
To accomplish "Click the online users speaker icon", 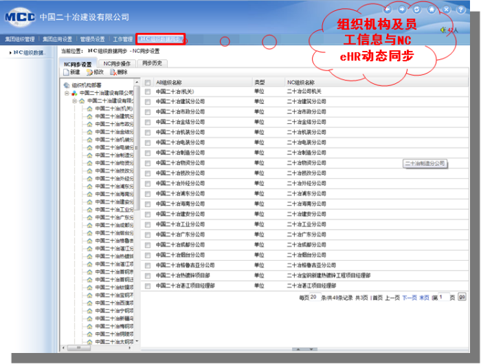I will pyautogui.click(x=443, y=30).
